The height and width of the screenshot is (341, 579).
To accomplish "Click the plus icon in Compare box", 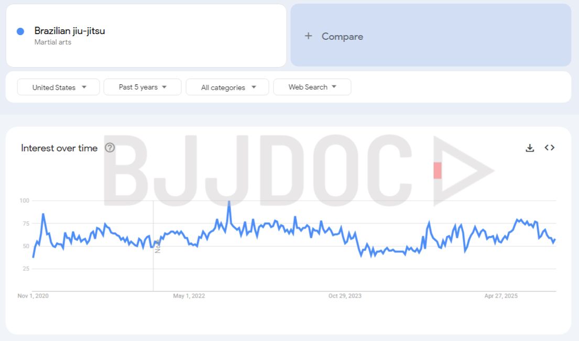I will point(309,36).
